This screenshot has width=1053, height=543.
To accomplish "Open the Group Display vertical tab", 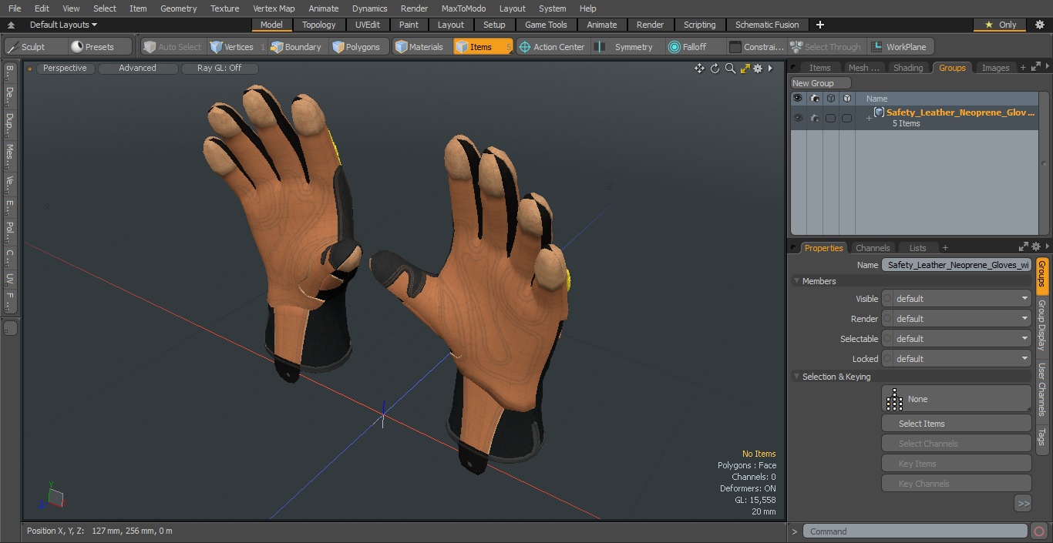I will point(1041,325).
